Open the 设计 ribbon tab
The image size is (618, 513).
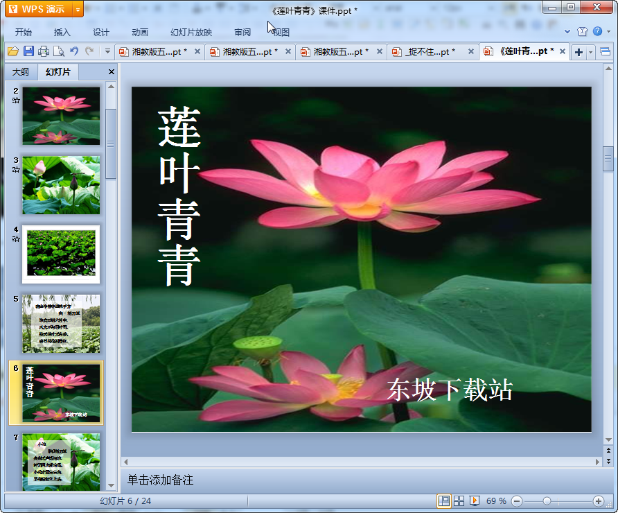point(101,33)
